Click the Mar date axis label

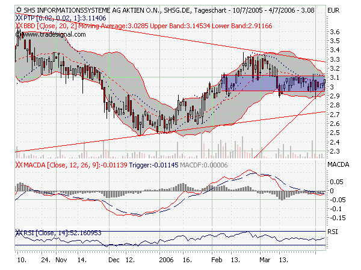tap(265, 260)
